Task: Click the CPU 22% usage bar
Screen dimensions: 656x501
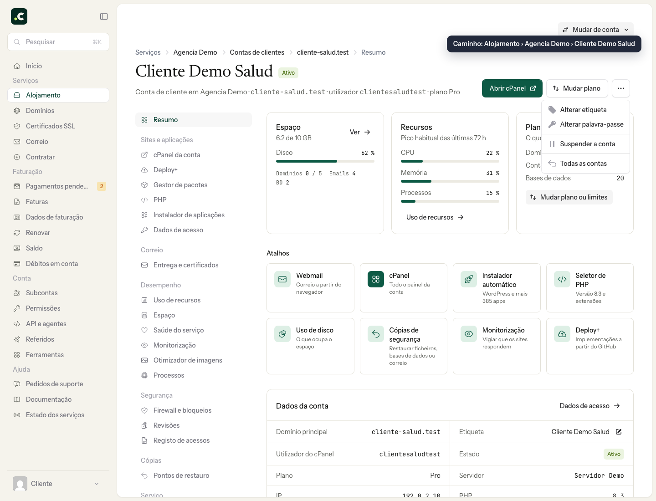Action: 450,161
